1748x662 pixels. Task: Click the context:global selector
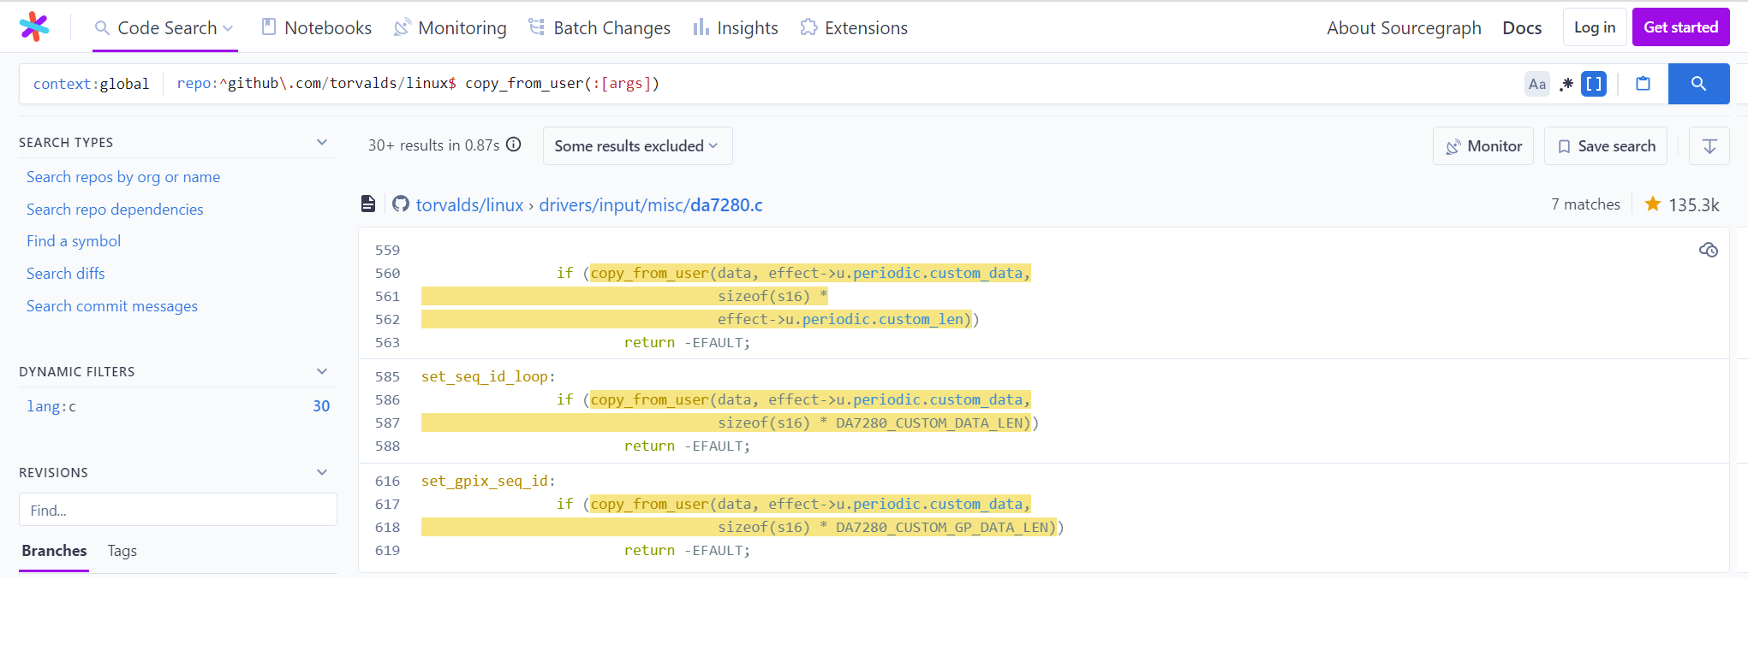tap(91, 84)
